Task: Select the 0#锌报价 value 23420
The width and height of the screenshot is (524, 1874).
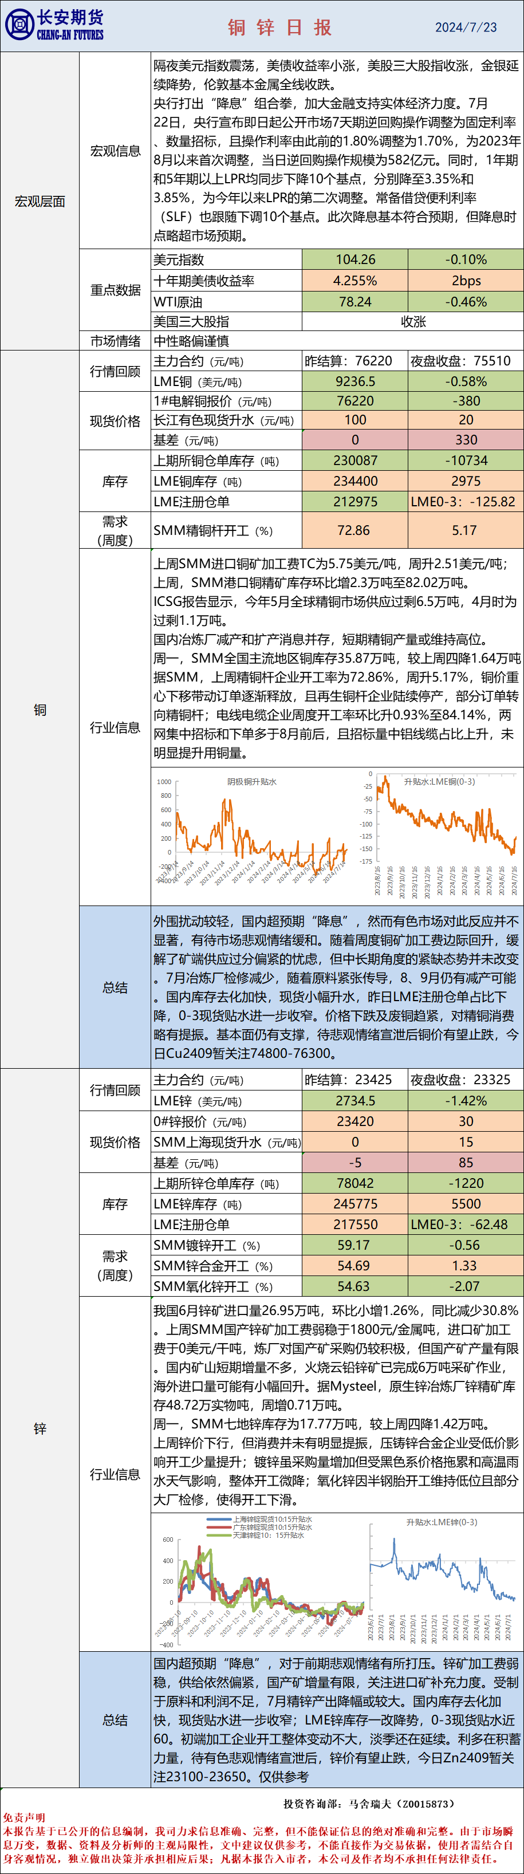Action: (x=355, y=1121)
